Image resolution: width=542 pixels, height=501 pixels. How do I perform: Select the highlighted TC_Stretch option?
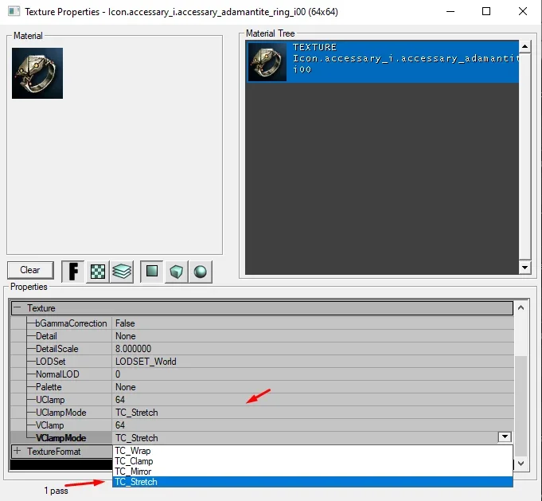(x=136, y=482)
